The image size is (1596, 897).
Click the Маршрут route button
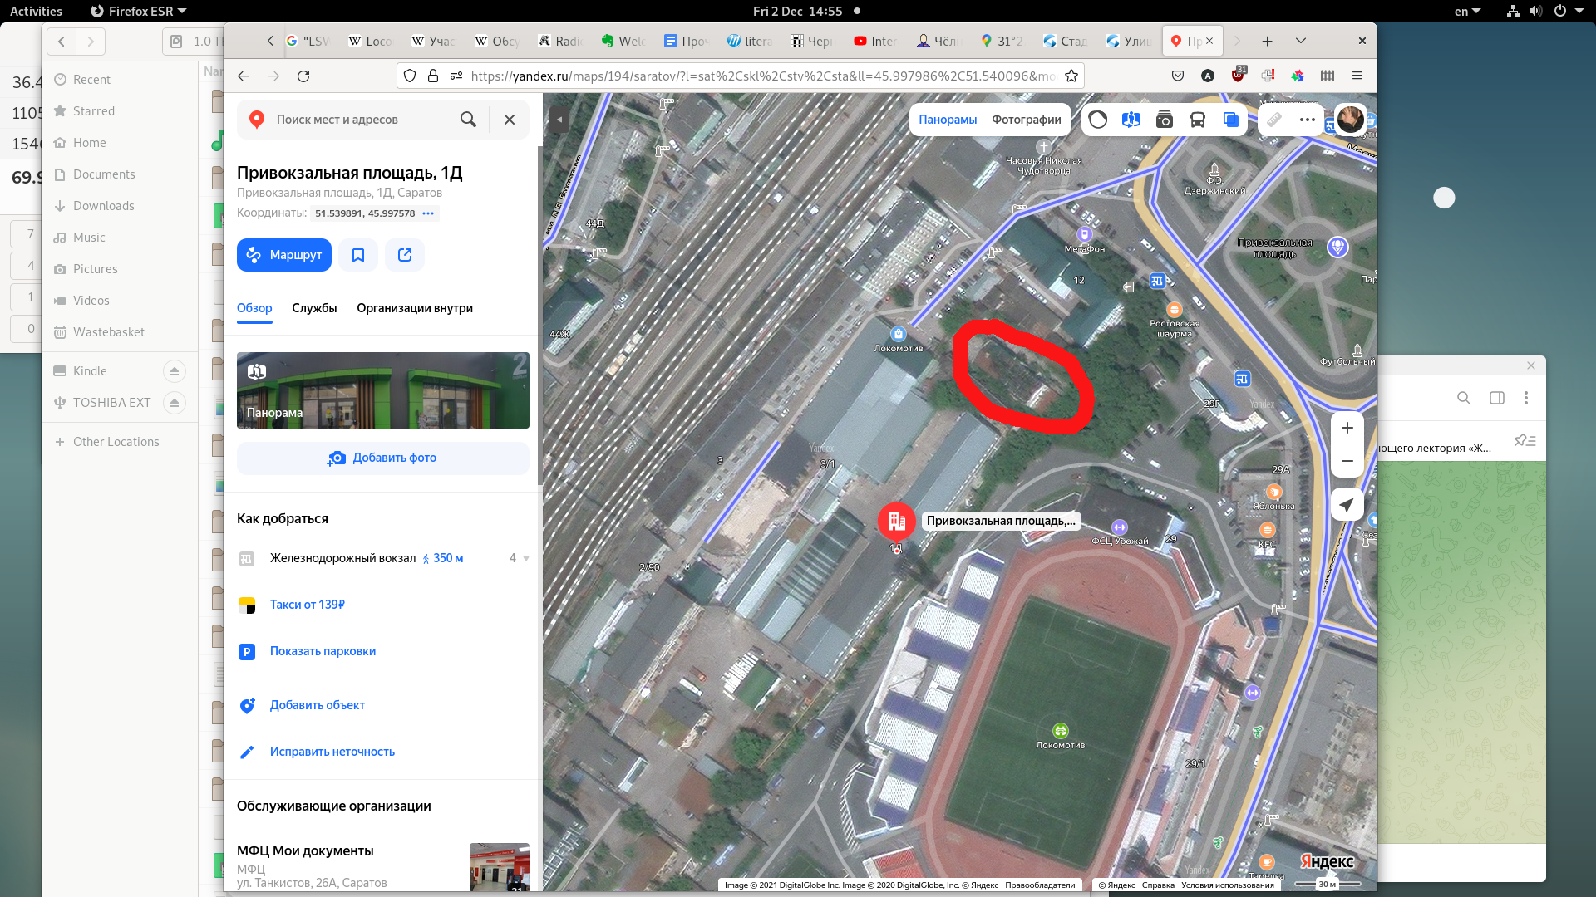point(284,255)
